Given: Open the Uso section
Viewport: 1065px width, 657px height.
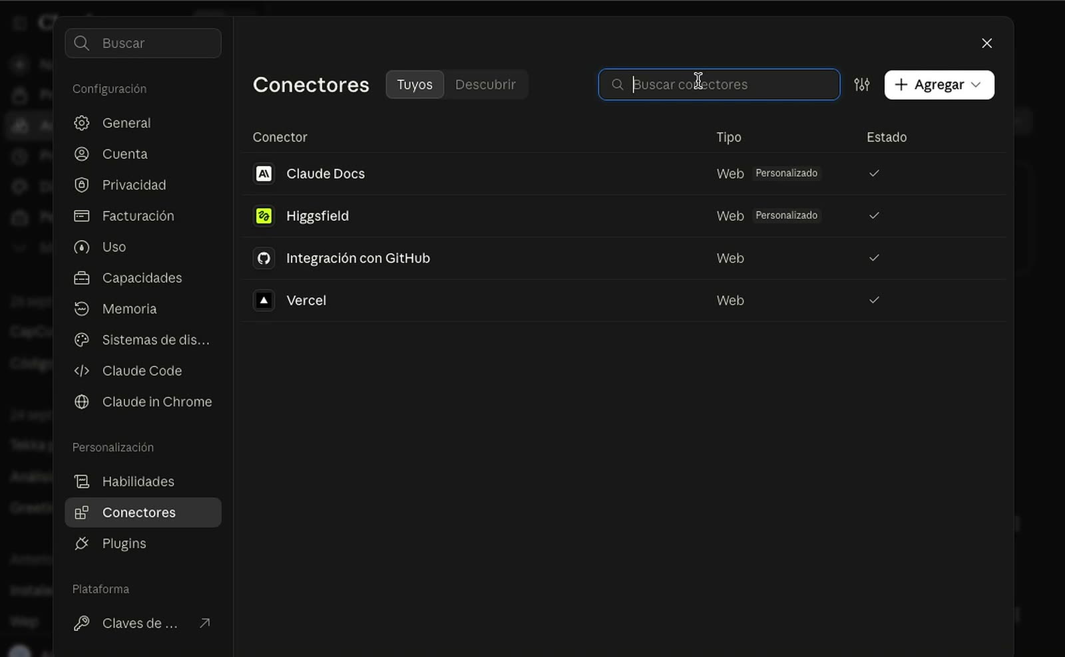Looking at the screenshot, I should [143, 247].
